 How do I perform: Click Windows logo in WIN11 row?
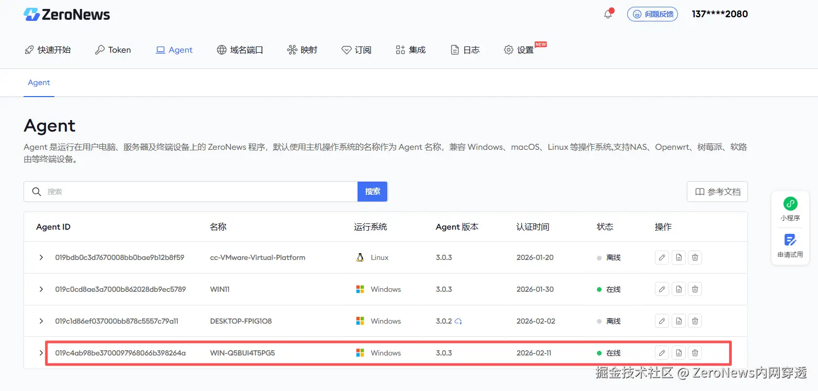click(360, 289)
